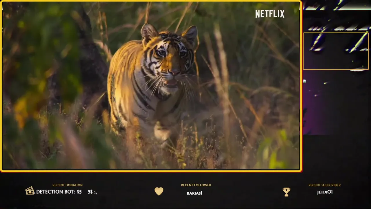Click the recent follower heart icon

coord(159,191)
